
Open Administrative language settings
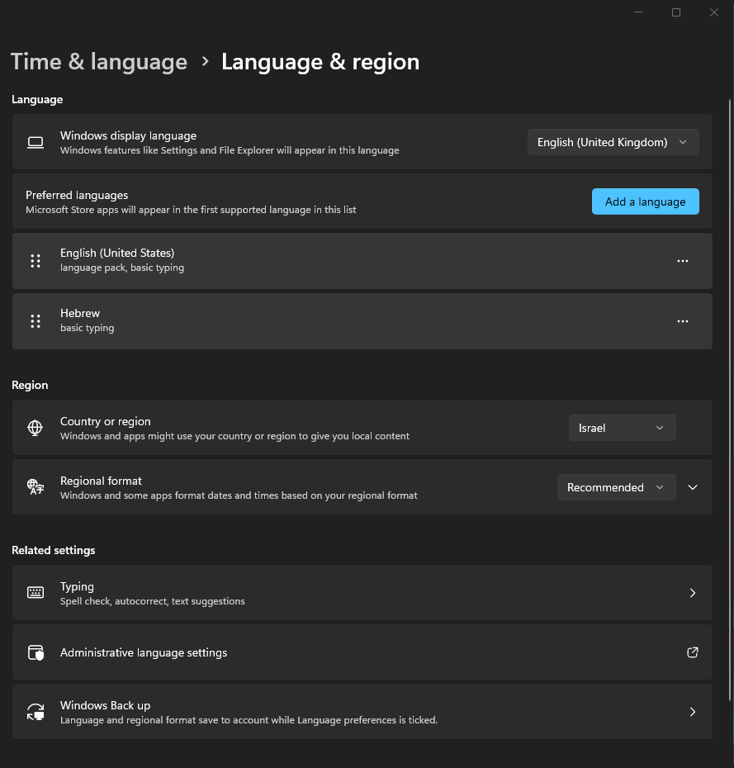[x=362, y=652]
